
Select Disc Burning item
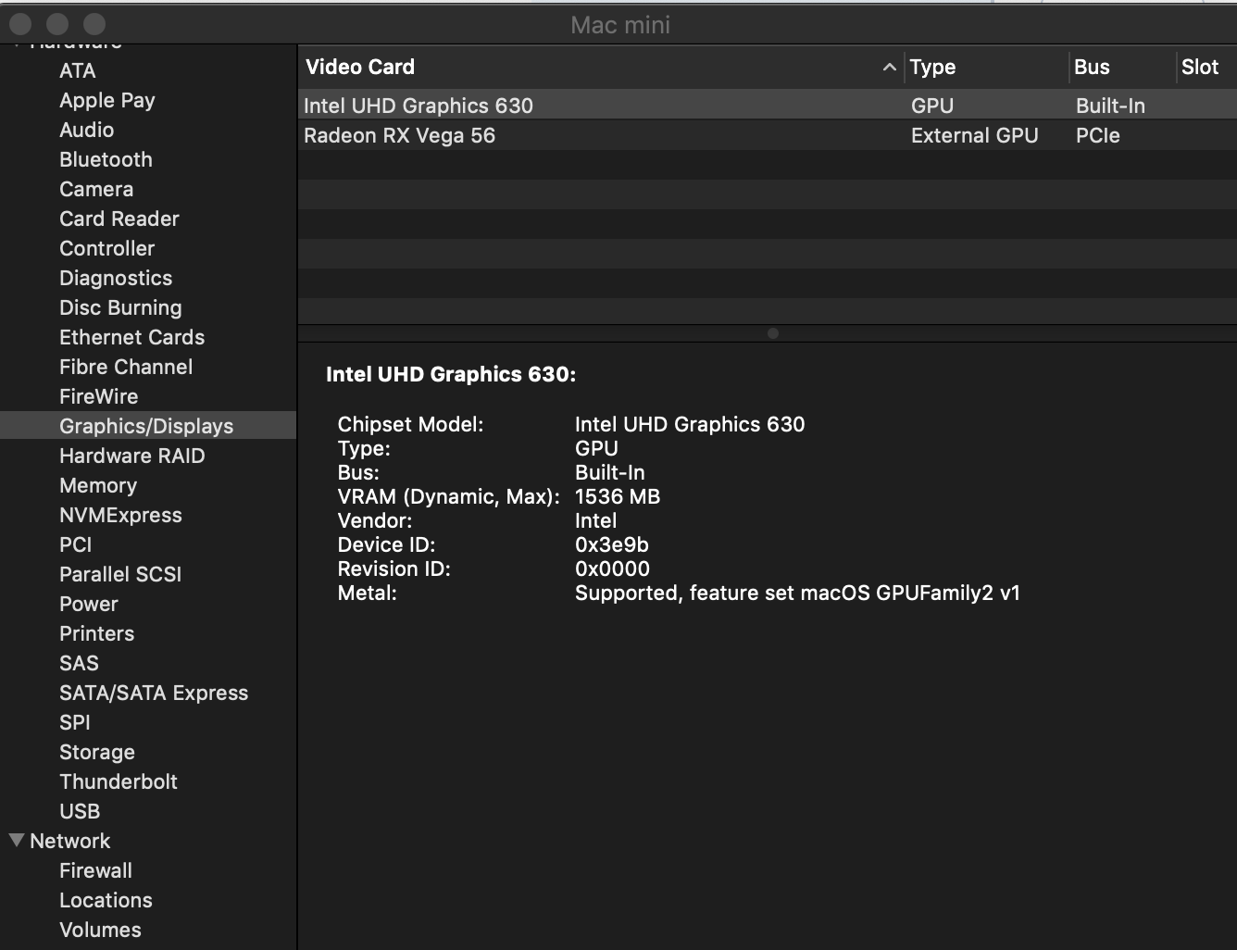(x=120, y=307)
